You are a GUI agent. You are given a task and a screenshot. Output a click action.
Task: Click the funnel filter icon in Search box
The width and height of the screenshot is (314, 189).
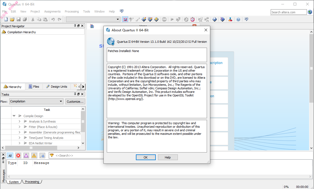[52, 155]
